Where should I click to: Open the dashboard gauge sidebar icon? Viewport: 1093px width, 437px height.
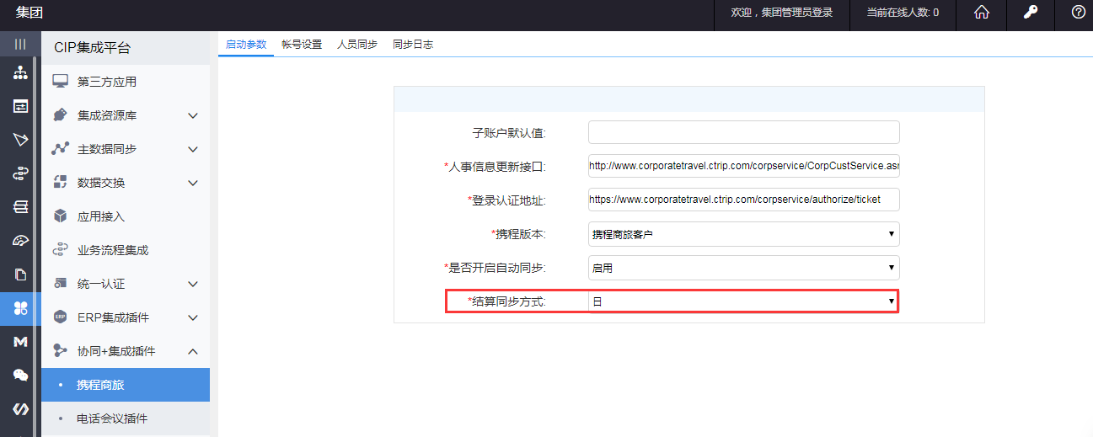[20, 242]
